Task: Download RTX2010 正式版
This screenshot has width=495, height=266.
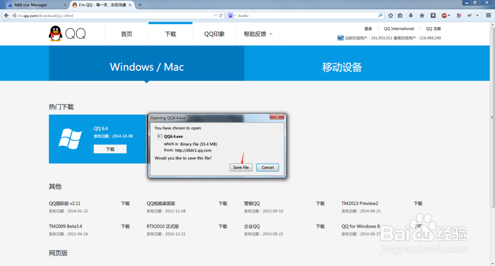Action: click(223, 226)
